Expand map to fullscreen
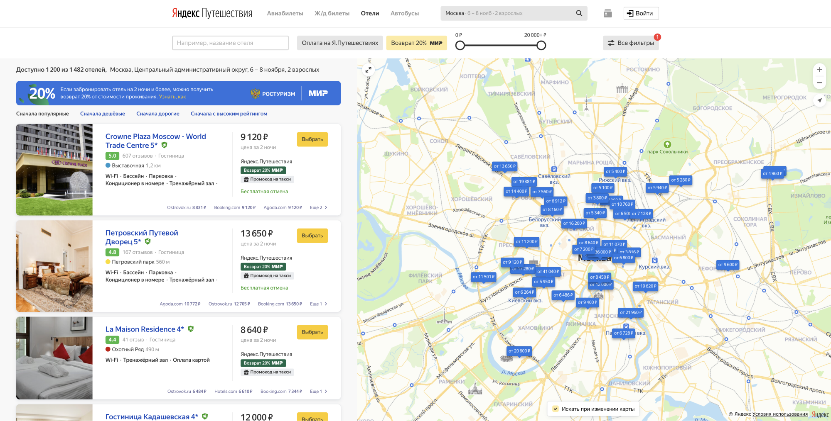Image resolution: width=831 pixels, height=421 pixels. click(x=368, y=70)
